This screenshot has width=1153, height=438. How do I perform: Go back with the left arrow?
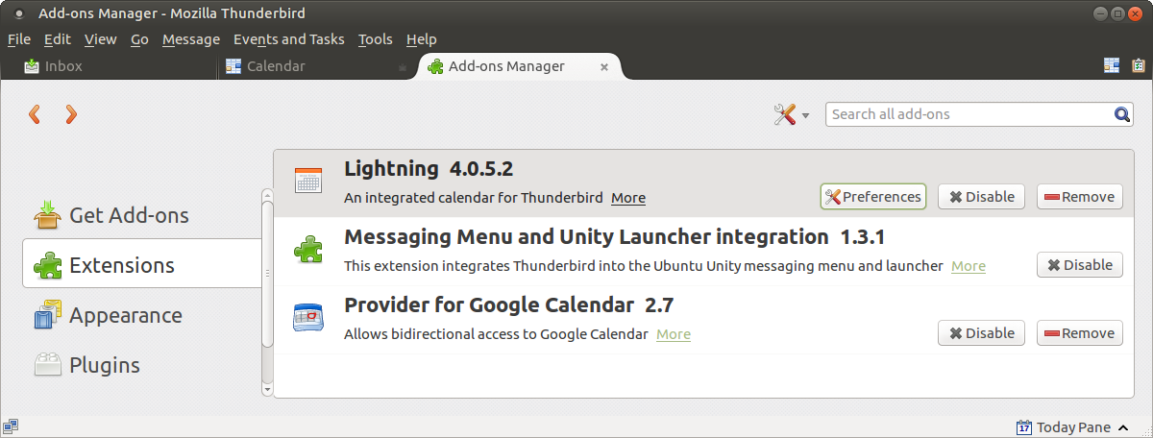(35, 115)
